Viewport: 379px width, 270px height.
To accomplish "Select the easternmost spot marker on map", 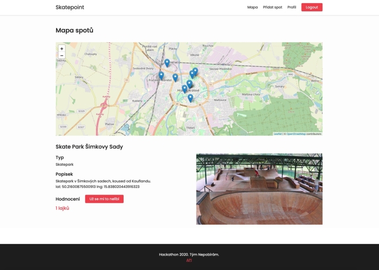I will pyautogui.click(x=195, y=71).
